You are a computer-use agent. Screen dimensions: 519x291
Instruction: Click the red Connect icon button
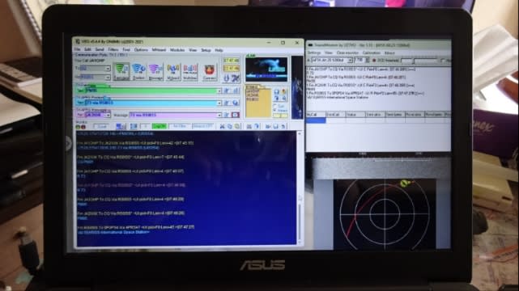pyautogui.click(x=209, y=72)
